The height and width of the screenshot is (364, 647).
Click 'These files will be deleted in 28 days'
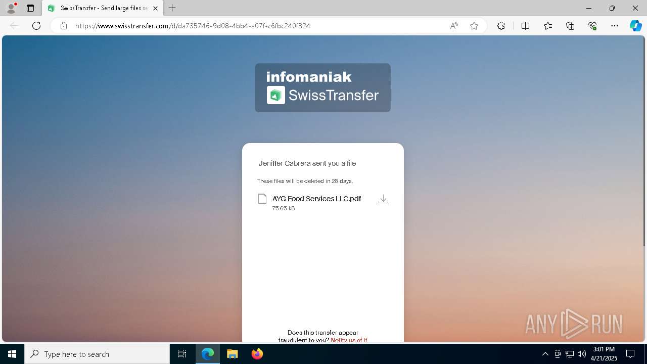point(305,181)
